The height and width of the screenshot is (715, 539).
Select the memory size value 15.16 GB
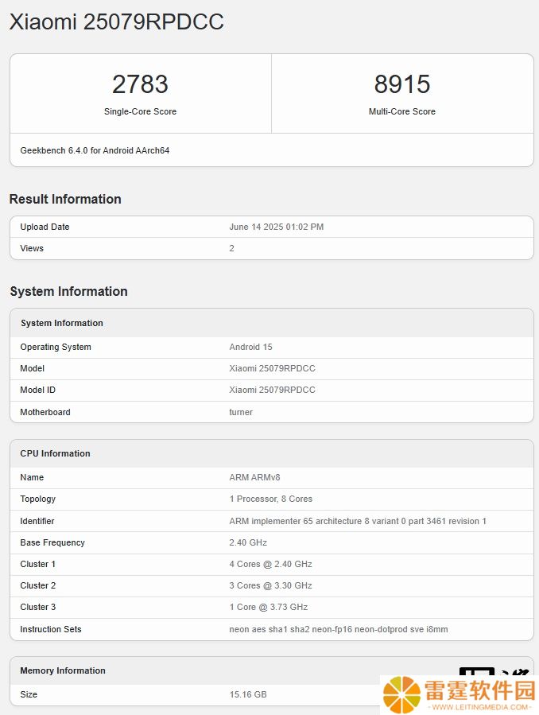tap(248, 694)
